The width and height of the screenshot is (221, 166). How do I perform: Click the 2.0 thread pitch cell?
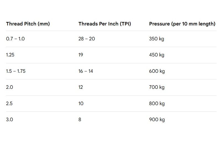tap(10, 87)
